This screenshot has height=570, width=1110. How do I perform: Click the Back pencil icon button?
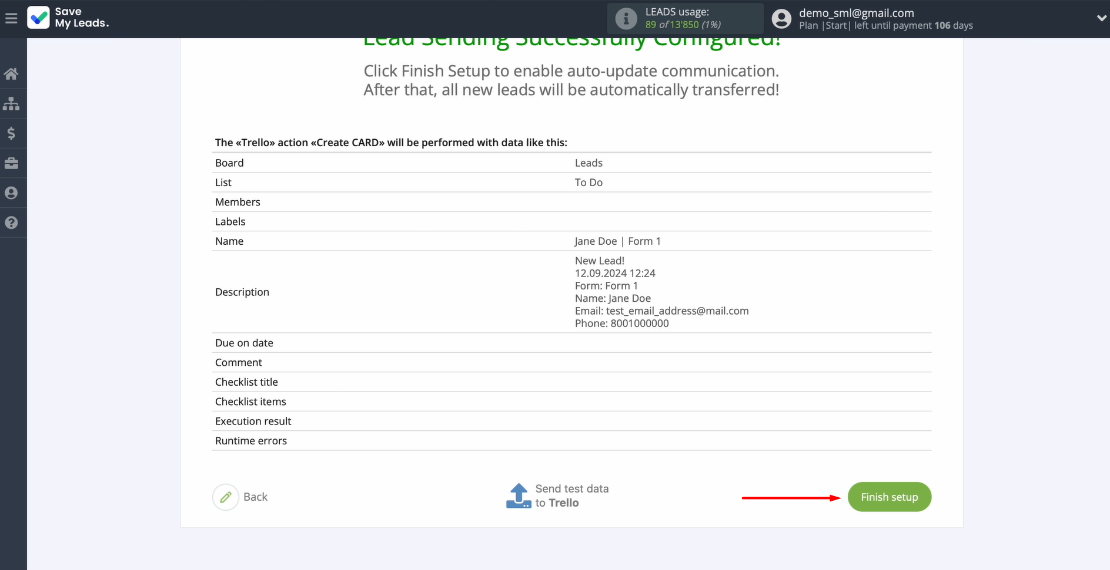[226, 497]
